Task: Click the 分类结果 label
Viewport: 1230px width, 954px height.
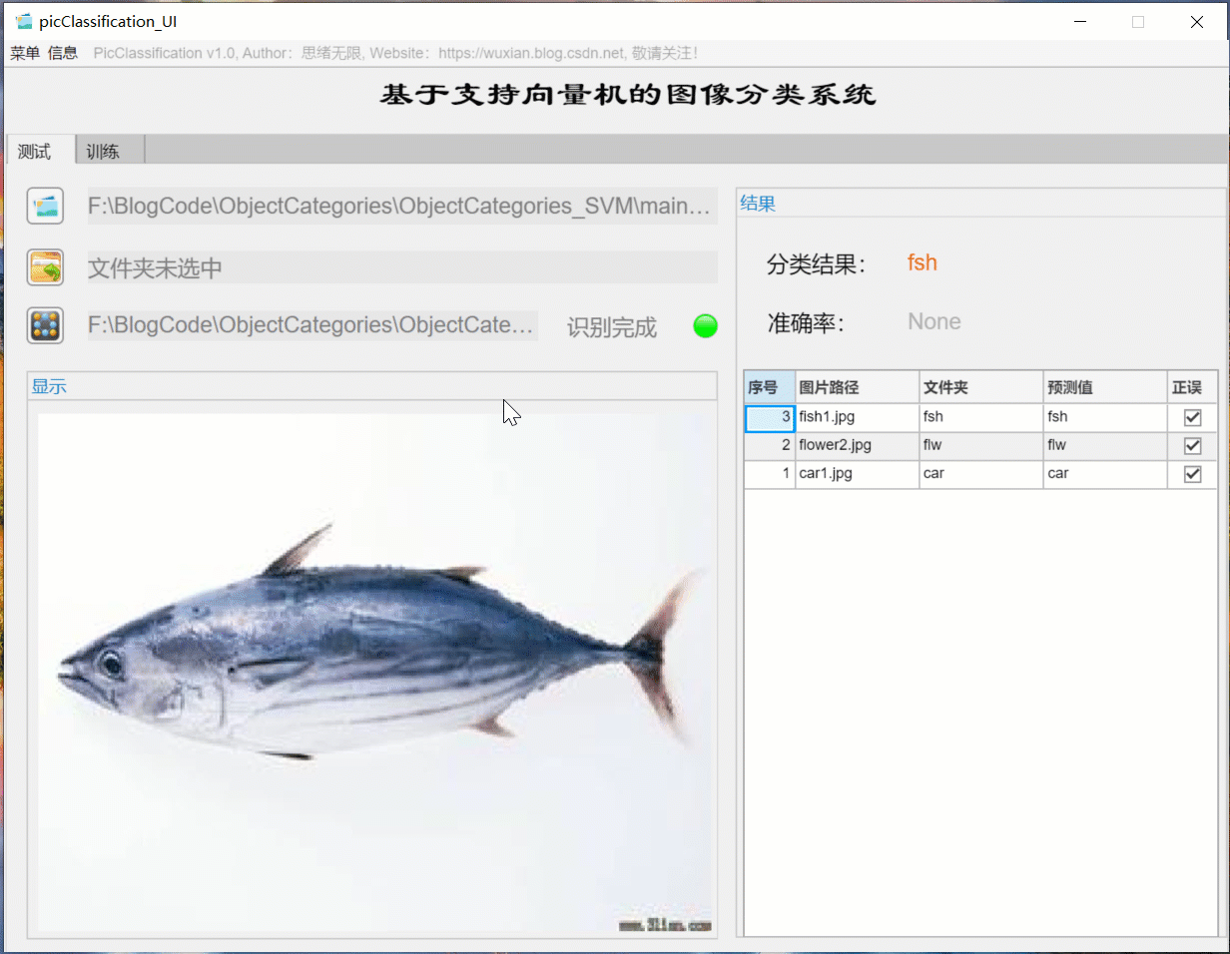Action: point(816,264)
